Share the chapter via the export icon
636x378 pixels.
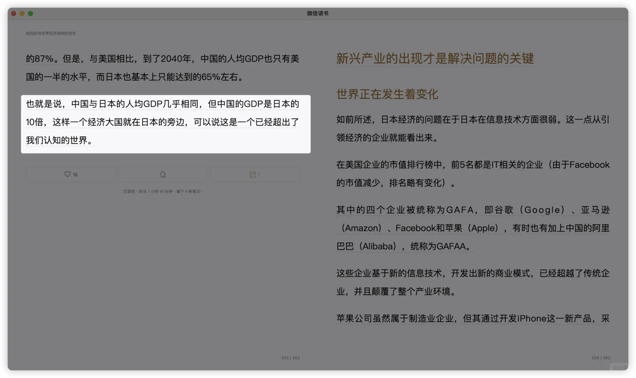(x=255, y=174)
